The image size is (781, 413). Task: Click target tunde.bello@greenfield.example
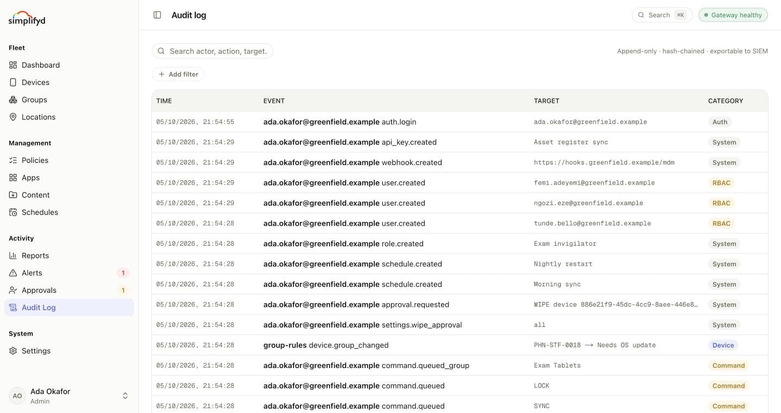592,224
